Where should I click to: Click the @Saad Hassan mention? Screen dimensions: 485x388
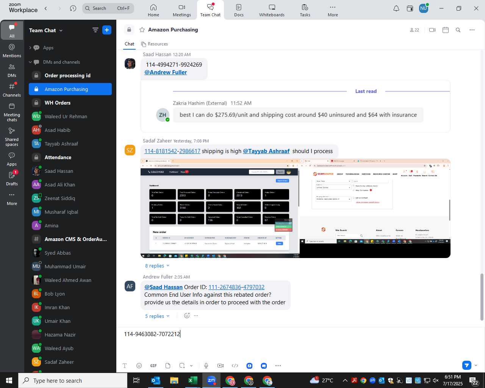[x=163, y=287]
